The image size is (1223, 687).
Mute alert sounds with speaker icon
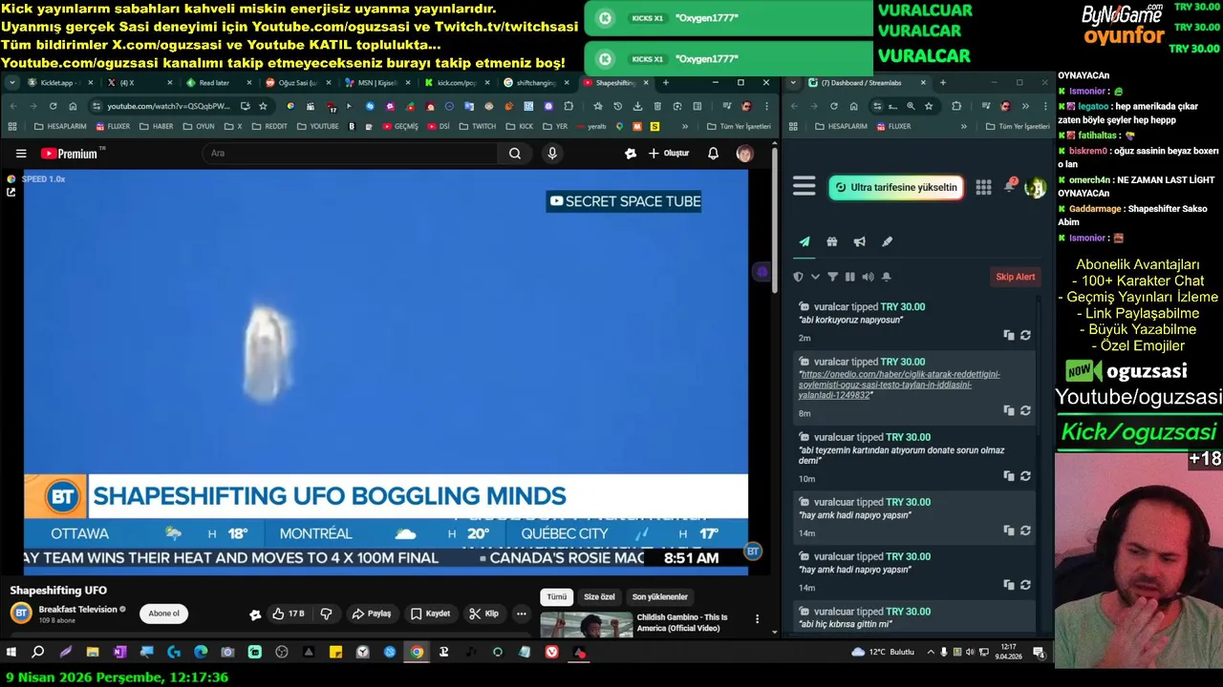click(x=868, y=277)
